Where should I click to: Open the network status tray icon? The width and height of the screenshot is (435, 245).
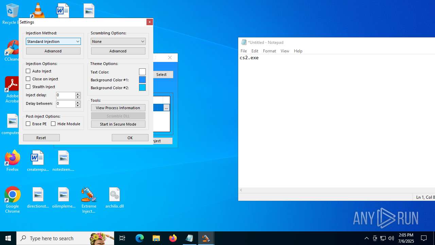coord(383,238)
